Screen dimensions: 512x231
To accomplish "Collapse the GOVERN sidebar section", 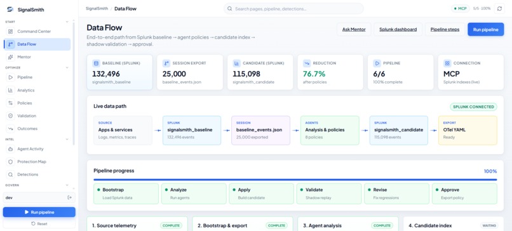I will tap(67, 185).
